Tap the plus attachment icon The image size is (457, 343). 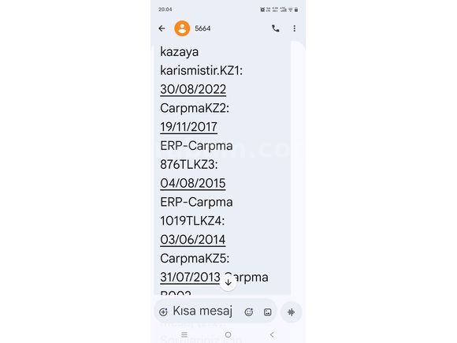click(x=163, y=312)
